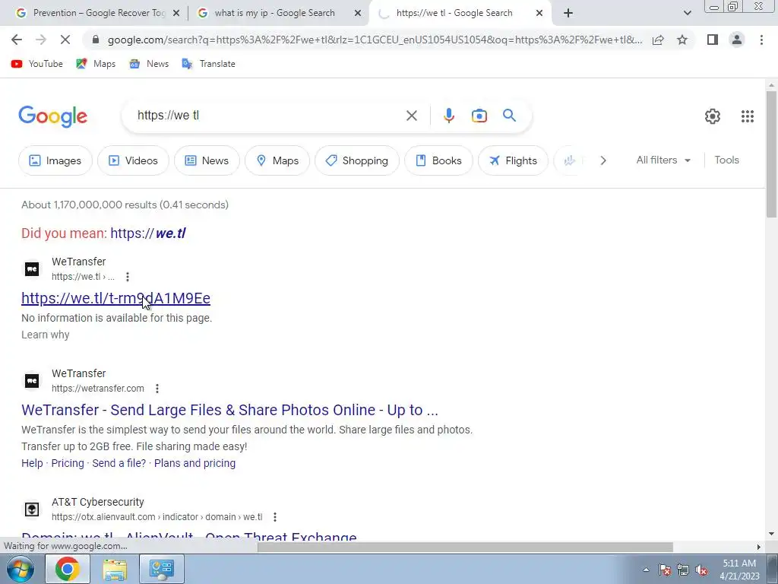Open the https://we.tl/t-rm9dA1M9Ee result link
778x584 pixels.
[x=115, y=298]
